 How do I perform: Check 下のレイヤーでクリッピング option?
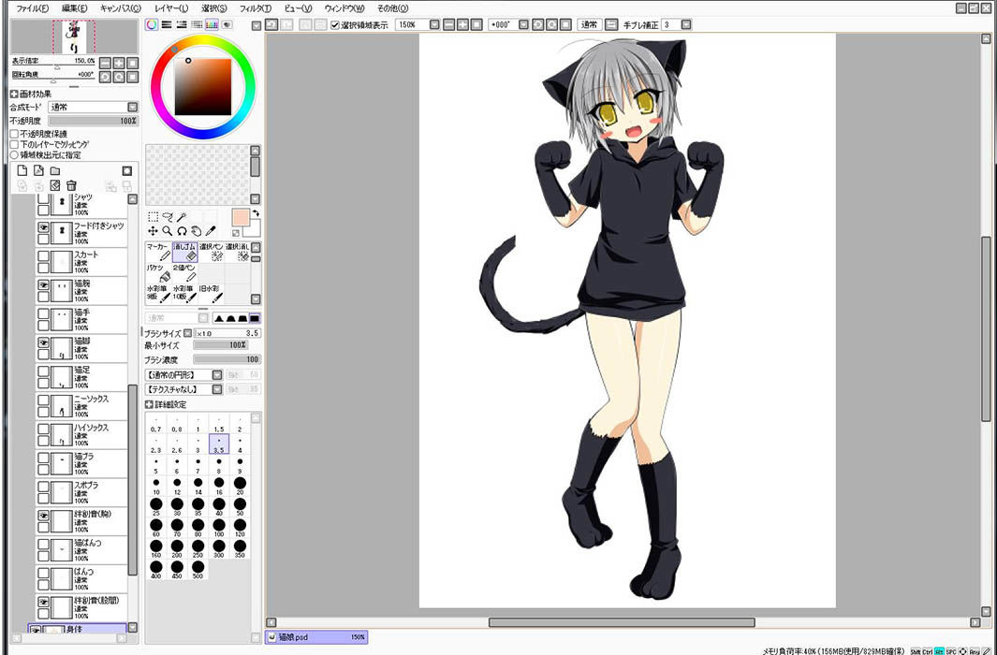(14, 144)
